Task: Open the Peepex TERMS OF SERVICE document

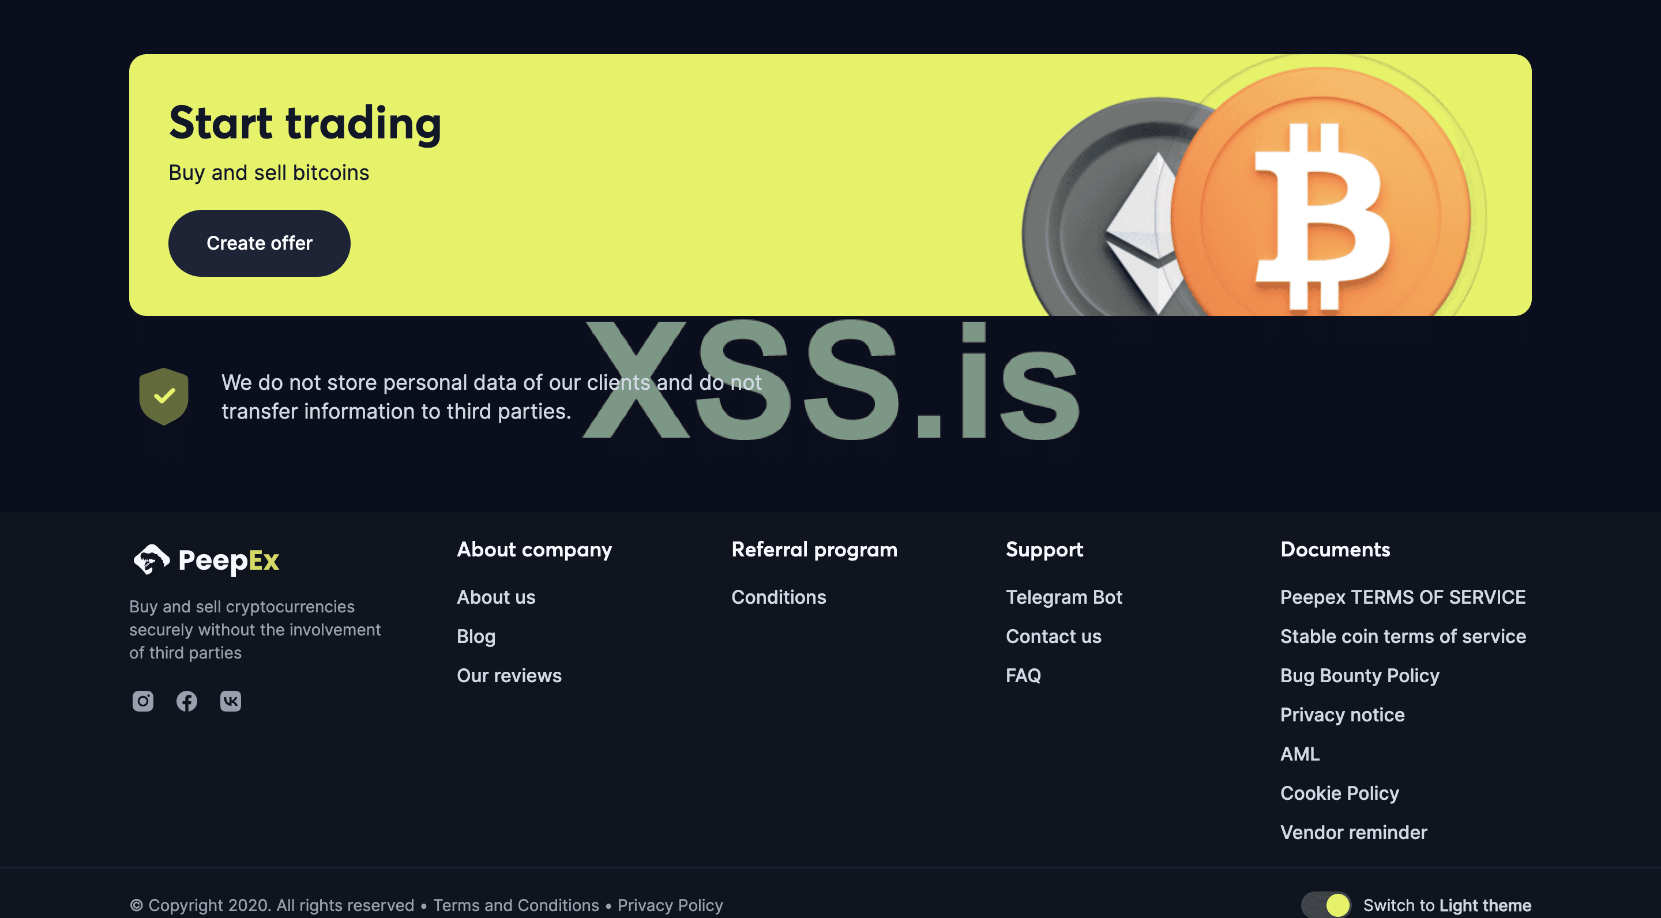Action: (1403, 597)
